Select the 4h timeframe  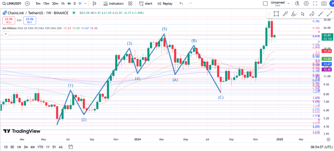tap(69, 4)
